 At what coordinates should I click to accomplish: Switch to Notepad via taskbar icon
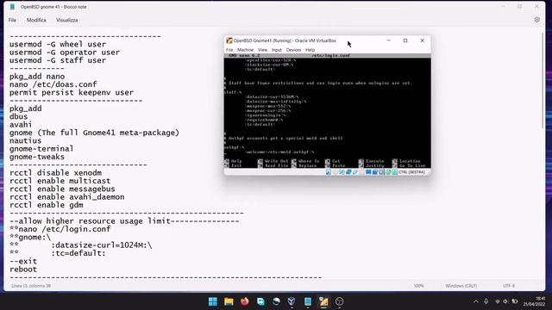pos(307,301)
